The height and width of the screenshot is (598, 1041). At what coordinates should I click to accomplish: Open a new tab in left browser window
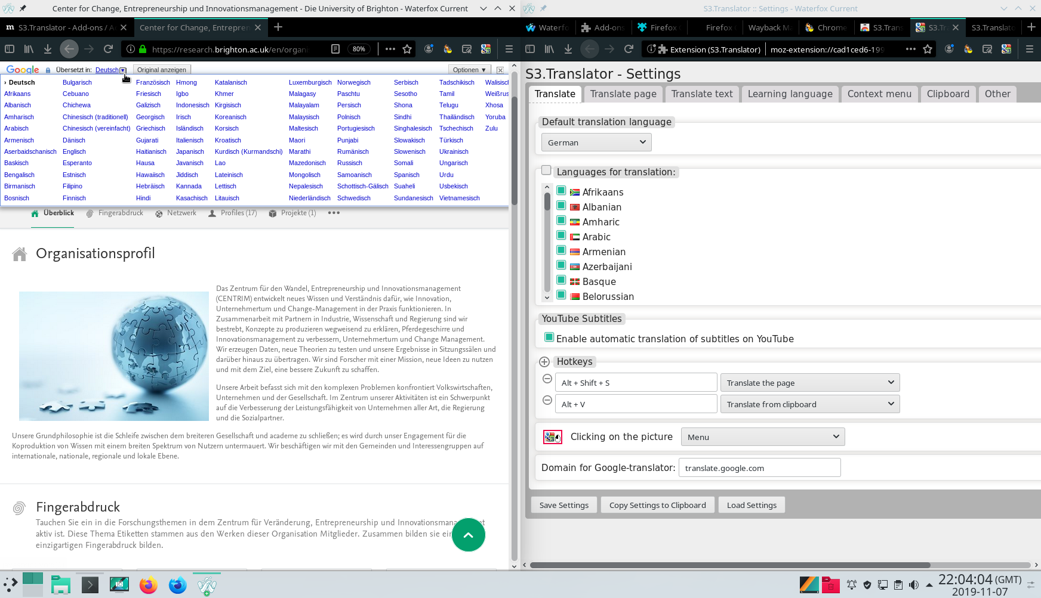coord(278,27)
